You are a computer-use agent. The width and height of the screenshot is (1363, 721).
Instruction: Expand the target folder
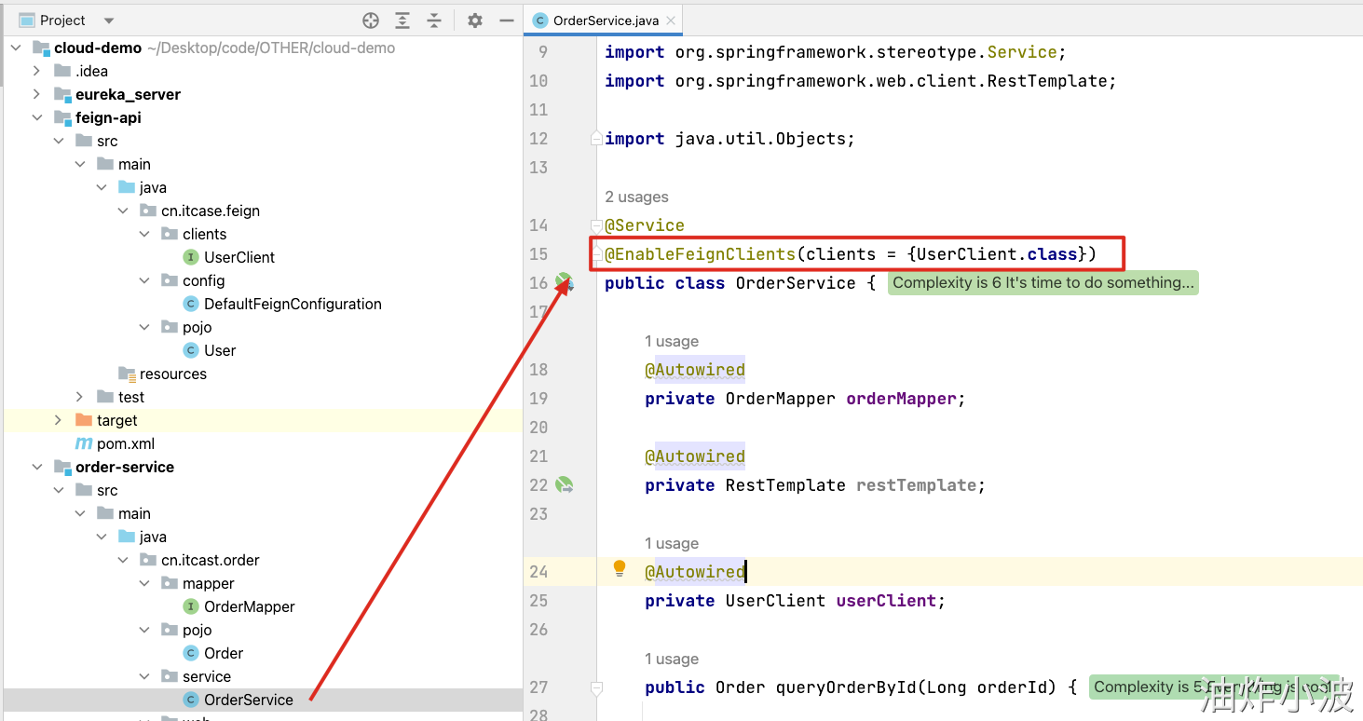[58, 420]
